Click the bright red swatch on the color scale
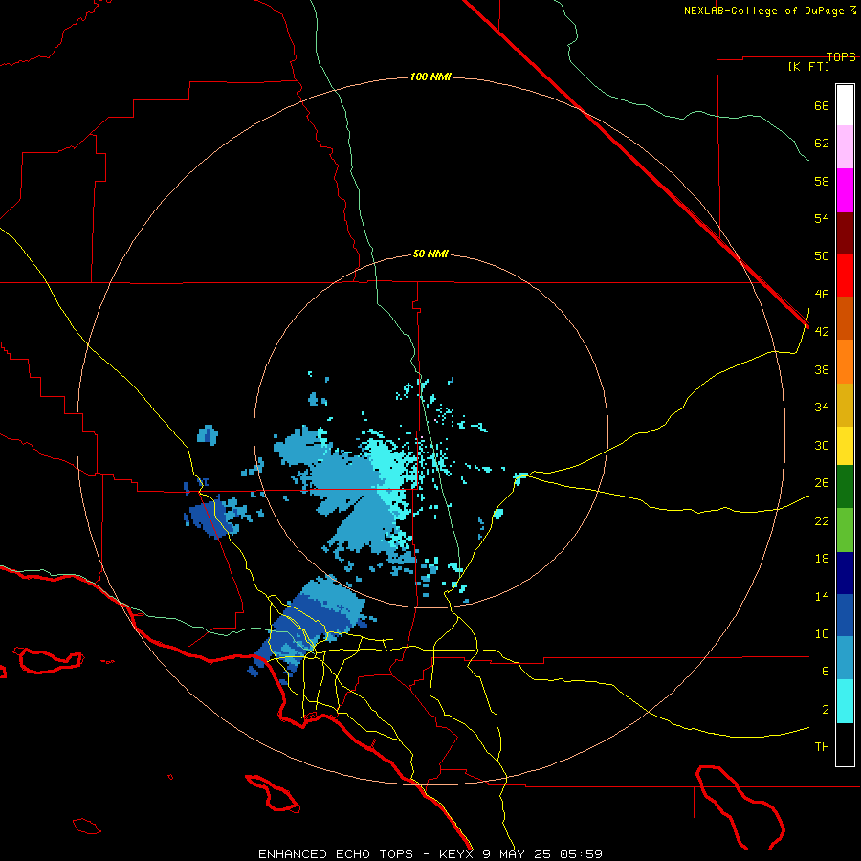The image size is (861, 861). coord(845,276)
